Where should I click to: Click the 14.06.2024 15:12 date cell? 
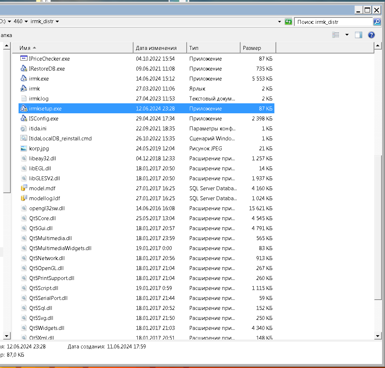(x=156, y=78)
